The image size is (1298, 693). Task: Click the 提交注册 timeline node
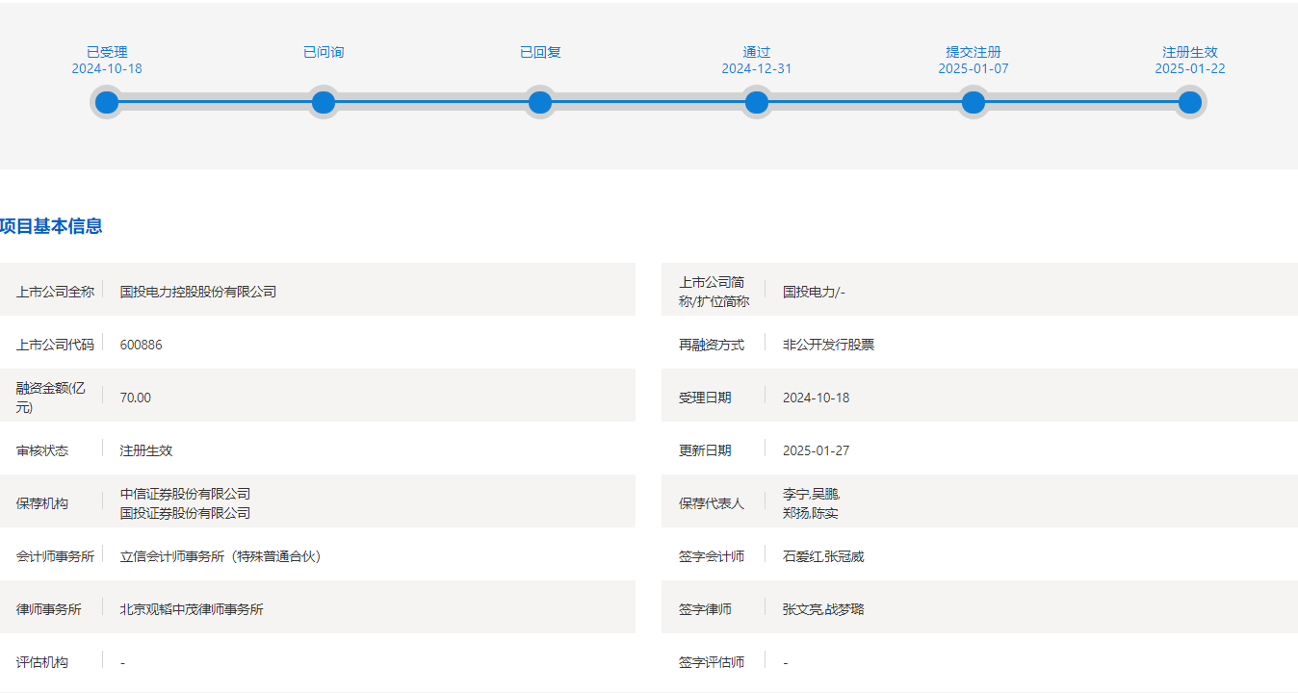[973, 102]
